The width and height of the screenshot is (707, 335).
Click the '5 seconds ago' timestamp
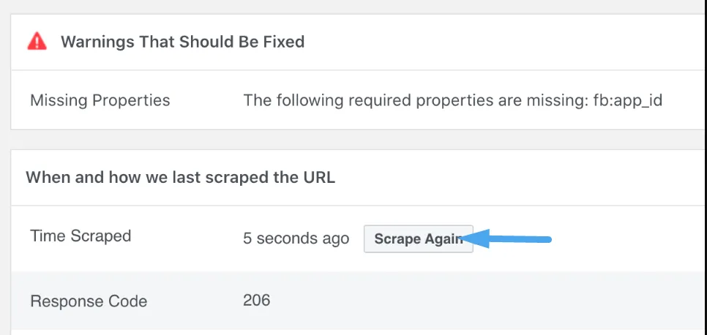click(x=296, y=238)
